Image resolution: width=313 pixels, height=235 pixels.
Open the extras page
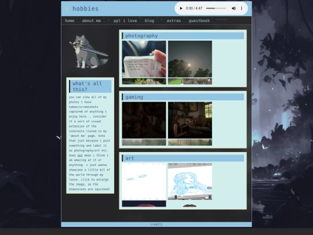point(174,20)
